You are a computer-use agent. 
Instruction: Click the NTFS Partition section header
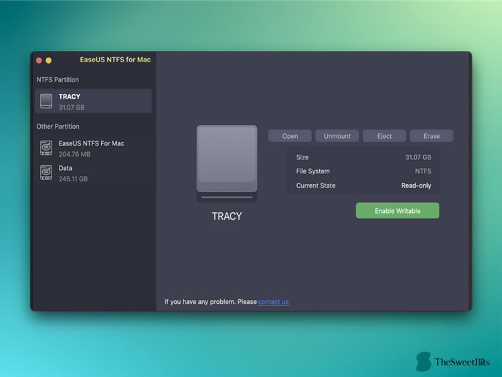58,80
